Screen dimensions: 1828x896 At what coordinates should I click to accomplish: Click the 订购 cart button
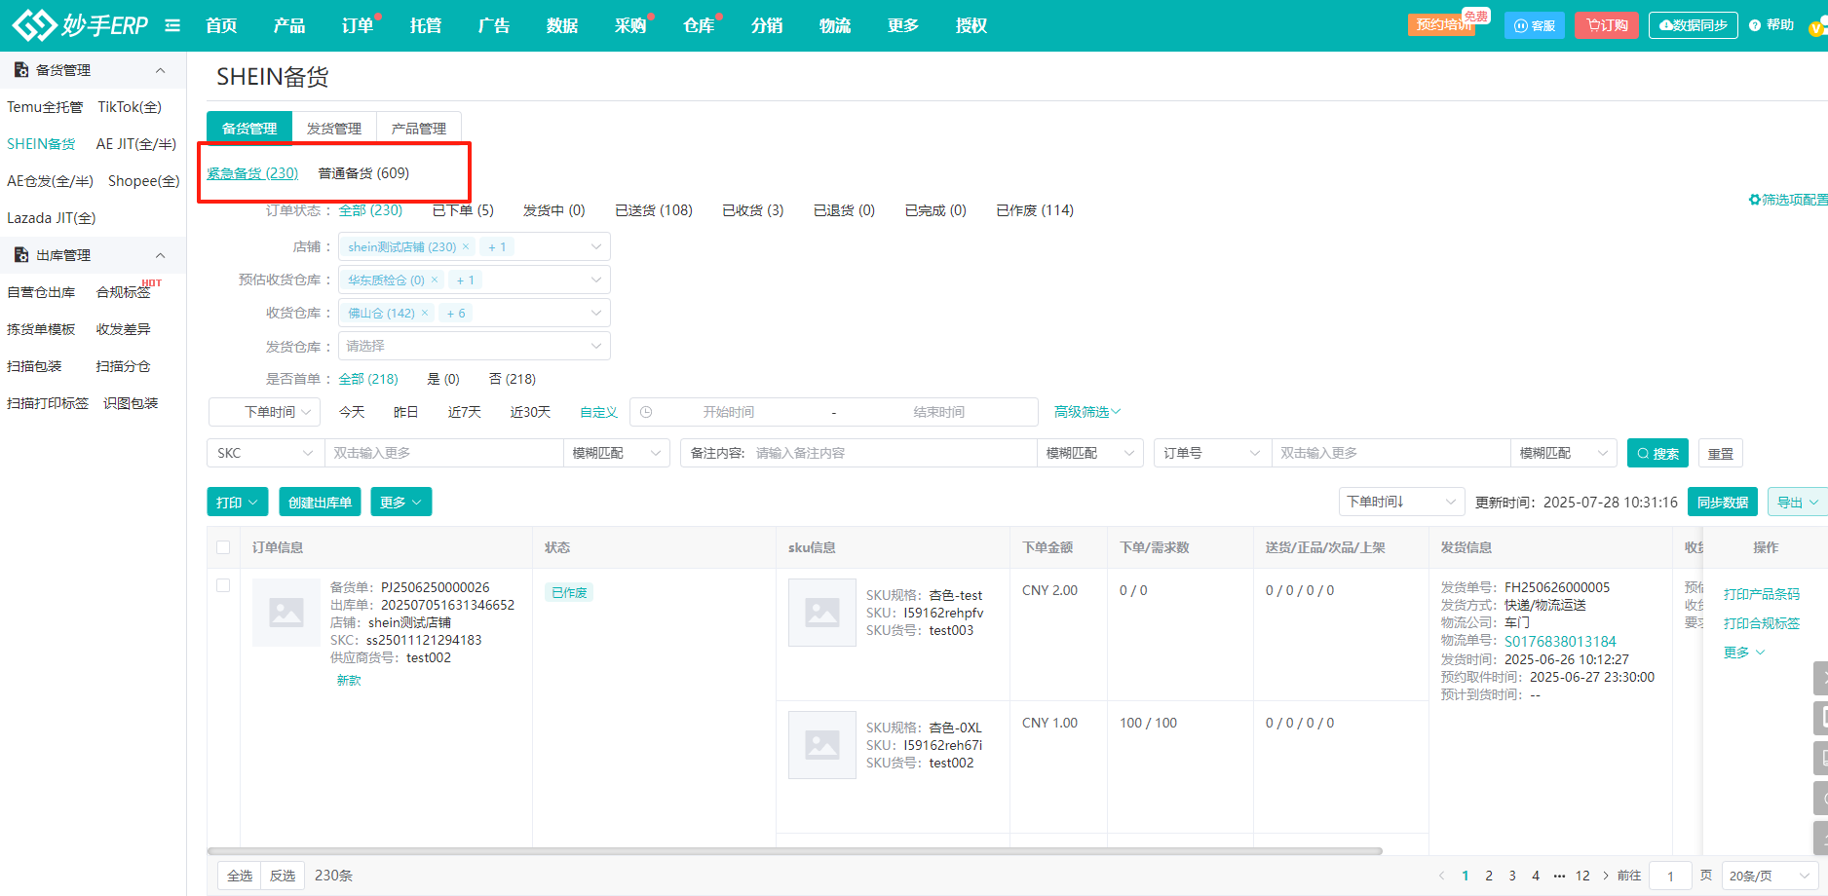click(x=1607, y=25)
